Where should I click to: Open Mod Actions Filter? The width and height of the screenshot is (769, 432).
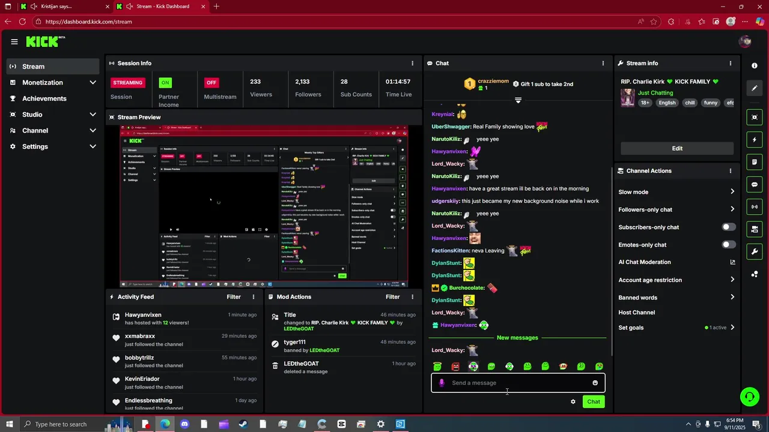(x=392, y=297)
